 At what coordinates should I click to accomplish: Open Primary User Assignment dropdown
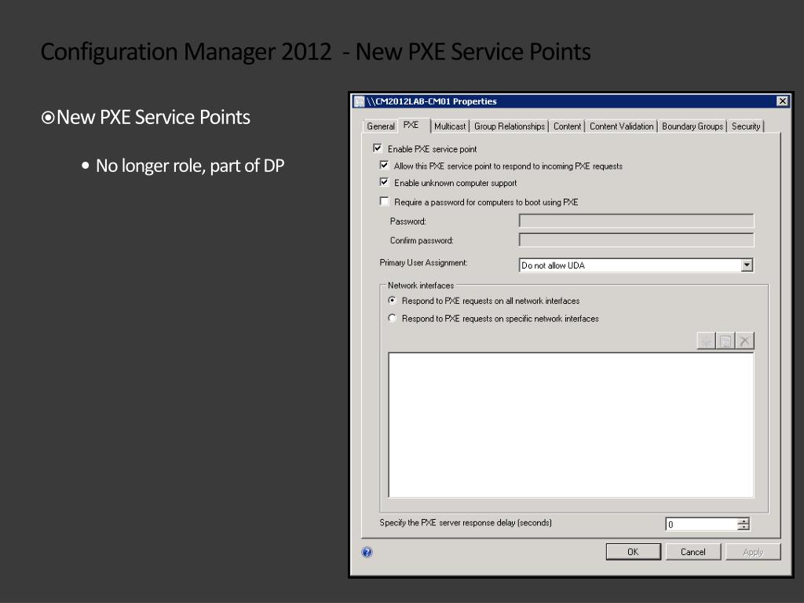pyautogui.click(x=747, y=265)
